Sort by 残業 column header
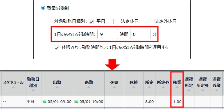 coord(177,84)
